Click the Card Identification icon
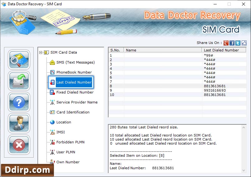The width and height of the screenshot is (251, 177). point(52,112)
